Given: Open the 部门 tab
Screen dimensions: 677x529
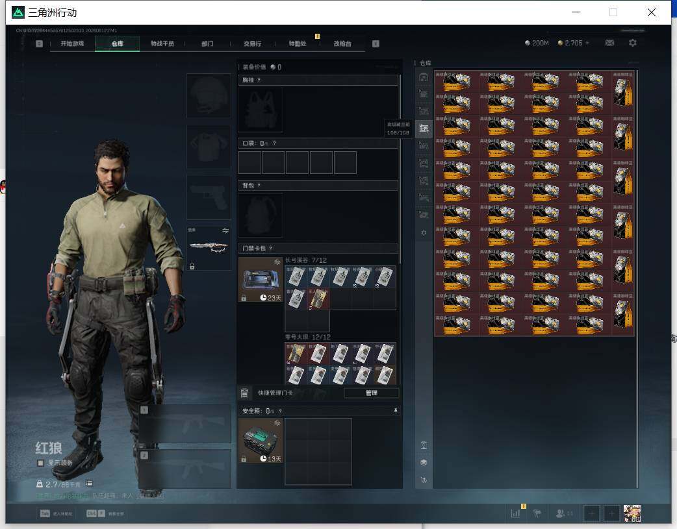Looking at the screenshot, I should [x=207, y=43].
